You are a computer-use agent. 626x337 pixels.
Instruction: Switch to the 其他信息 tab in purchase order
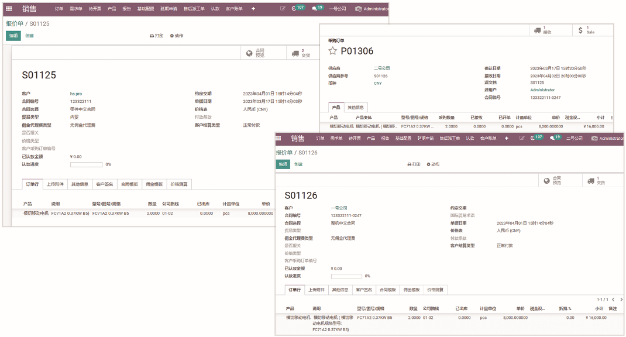pyautogui.click(x=356, y=107)
